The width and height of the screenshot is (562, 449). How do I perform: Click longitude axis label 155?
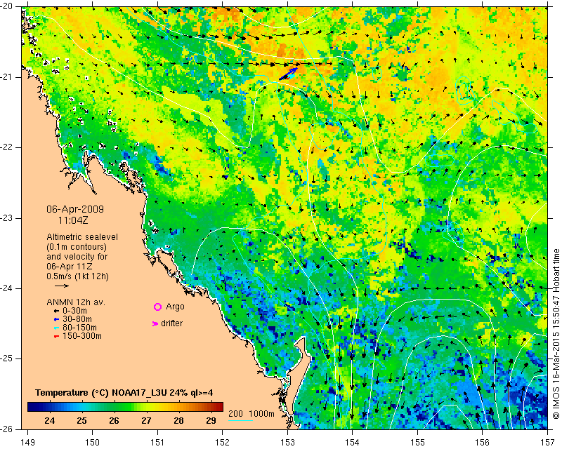click(417, 443)
